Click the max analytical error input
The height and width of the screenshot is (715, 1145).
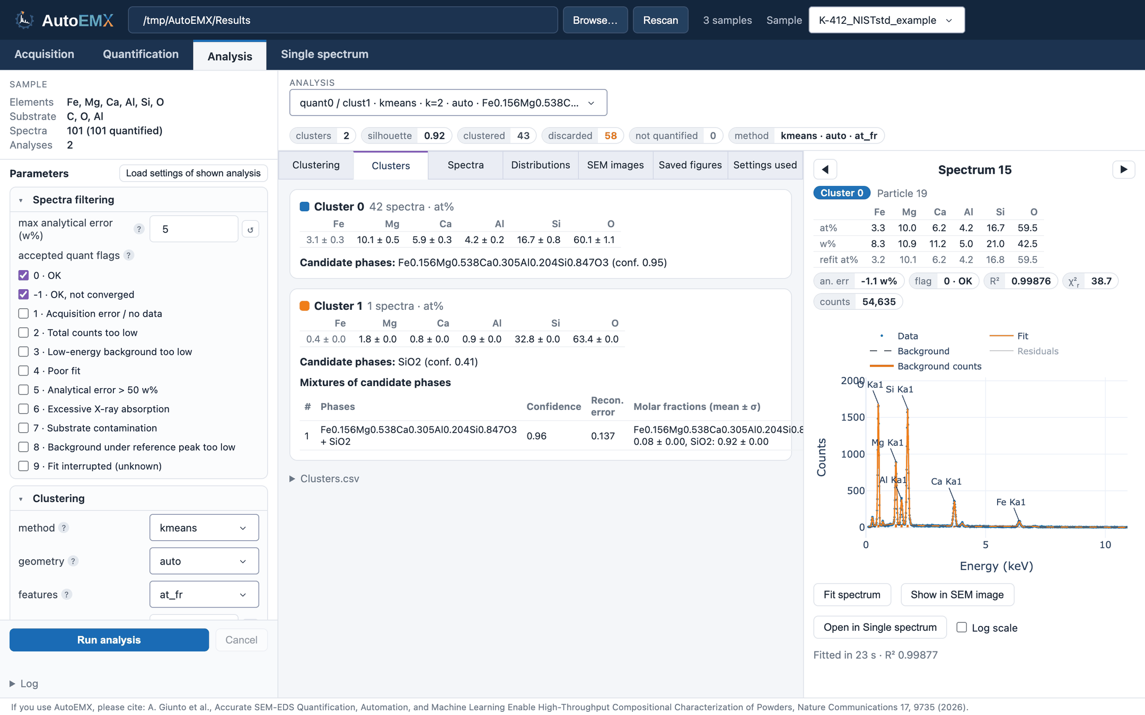pyautogui.click(x=193, y=229)
